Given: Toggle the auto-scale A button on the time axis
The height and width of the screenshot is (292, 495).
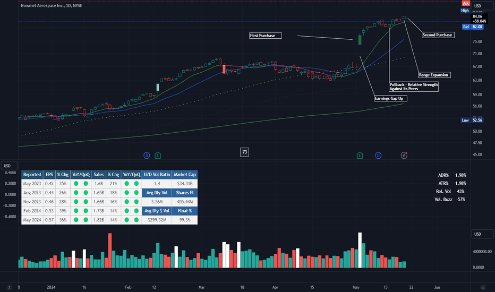Looking at the screenshot, I should click(x=482, y=287).
